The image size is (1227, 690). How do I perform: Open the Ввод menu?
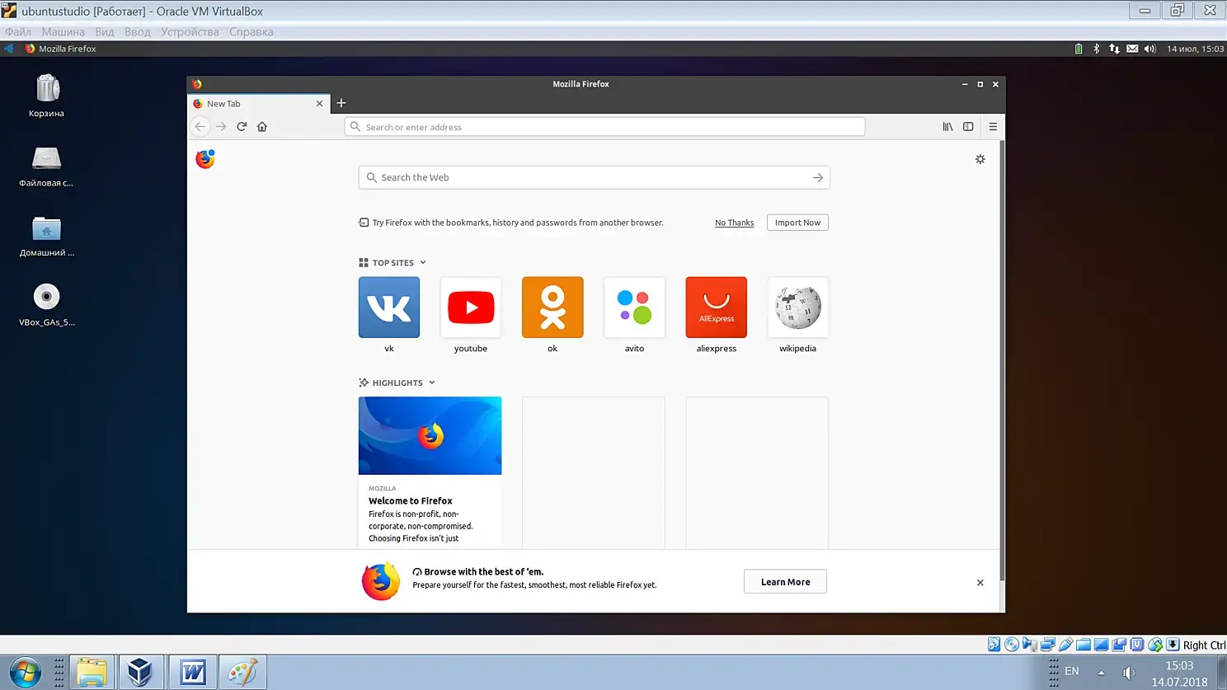click(x=138, y=32)
